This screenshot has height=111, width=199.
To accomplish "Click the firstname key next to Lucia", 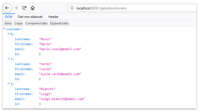I will (x=24, y=69).
